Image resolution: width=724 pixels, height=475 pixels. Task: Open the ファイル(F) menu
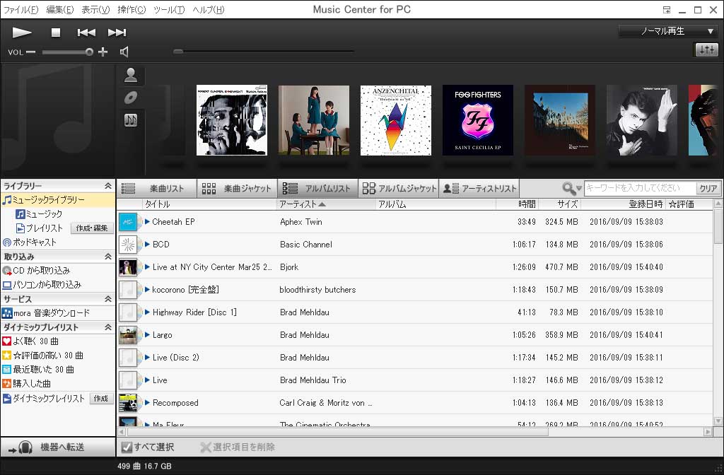tap(21, 10)
